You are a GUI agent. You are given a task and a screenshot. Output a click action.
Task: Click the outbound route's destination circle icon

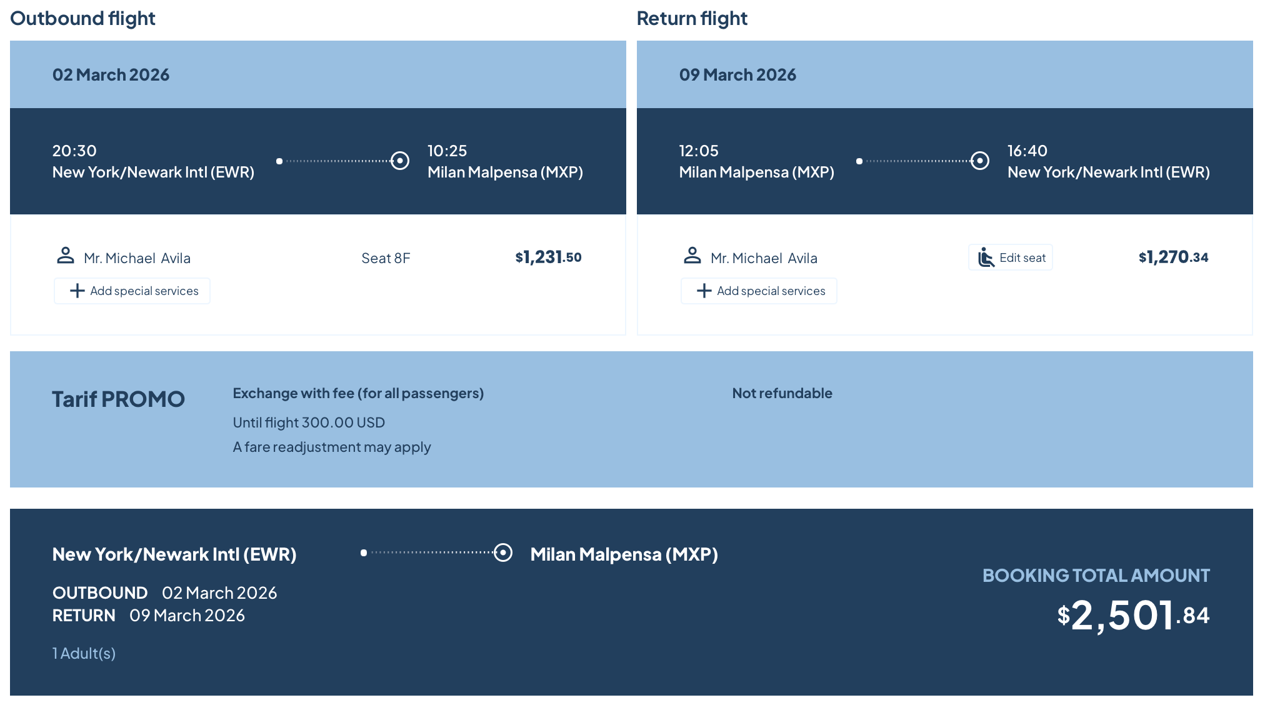[x=400, y=161]
